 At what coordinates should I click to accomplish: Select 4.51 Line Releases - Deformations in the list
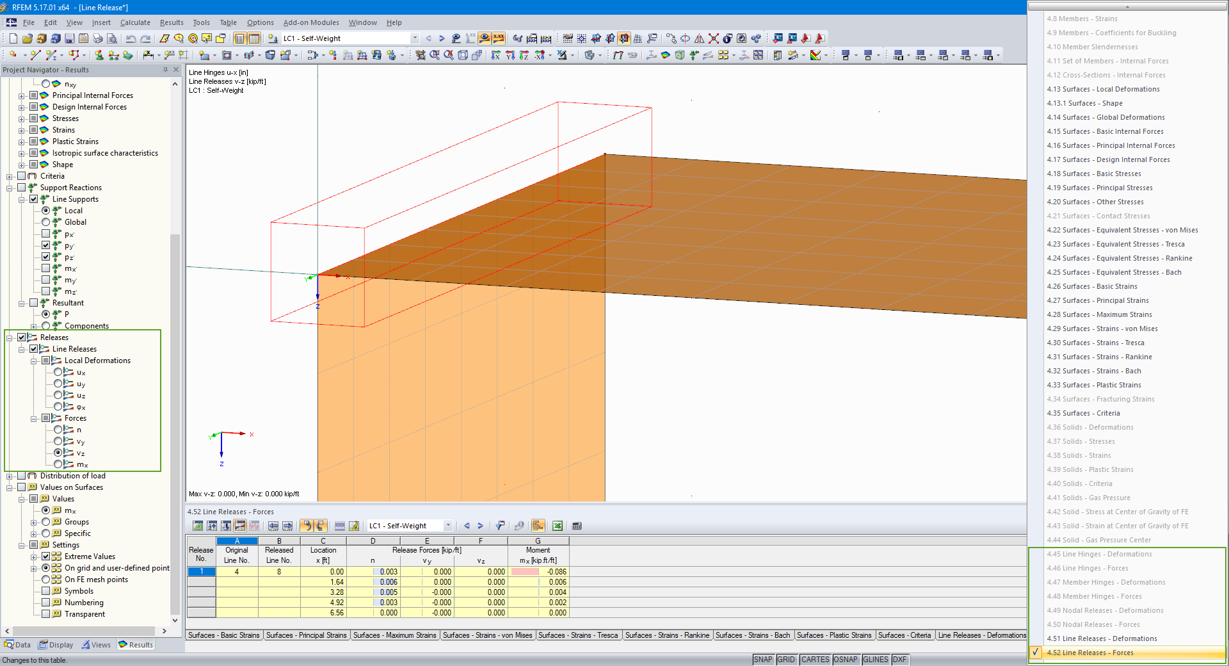[x=1102, y=638]
